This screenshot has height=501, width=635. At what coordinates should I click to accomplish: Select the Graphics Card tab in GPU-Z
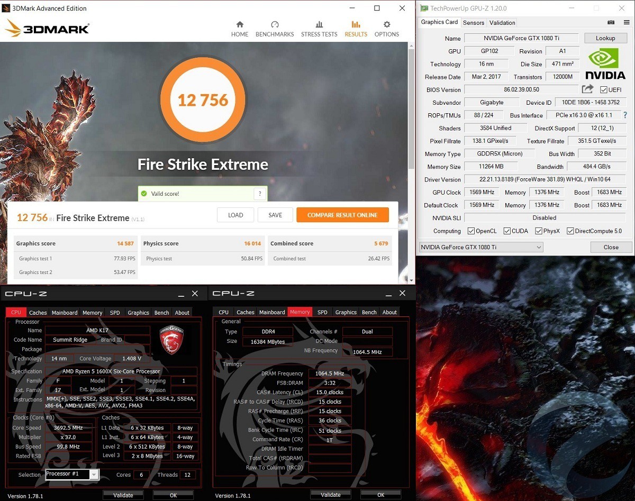439,22
